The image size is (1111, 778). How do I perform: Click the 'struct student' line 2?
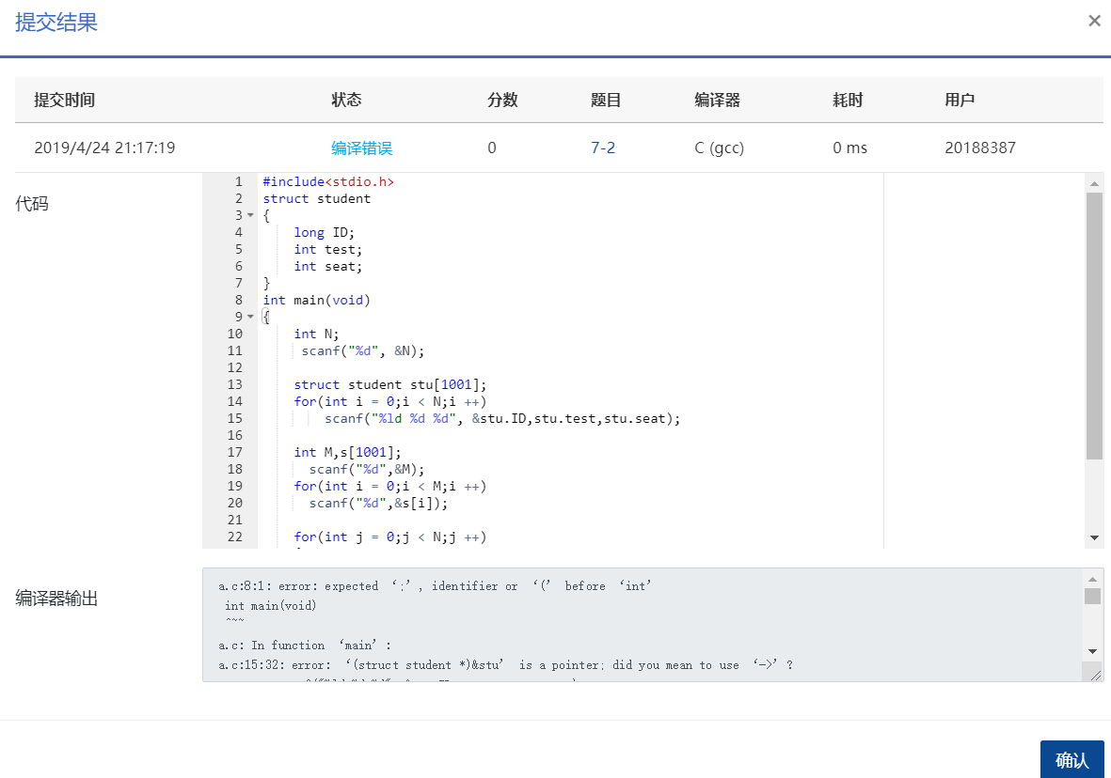pos(317,199)
